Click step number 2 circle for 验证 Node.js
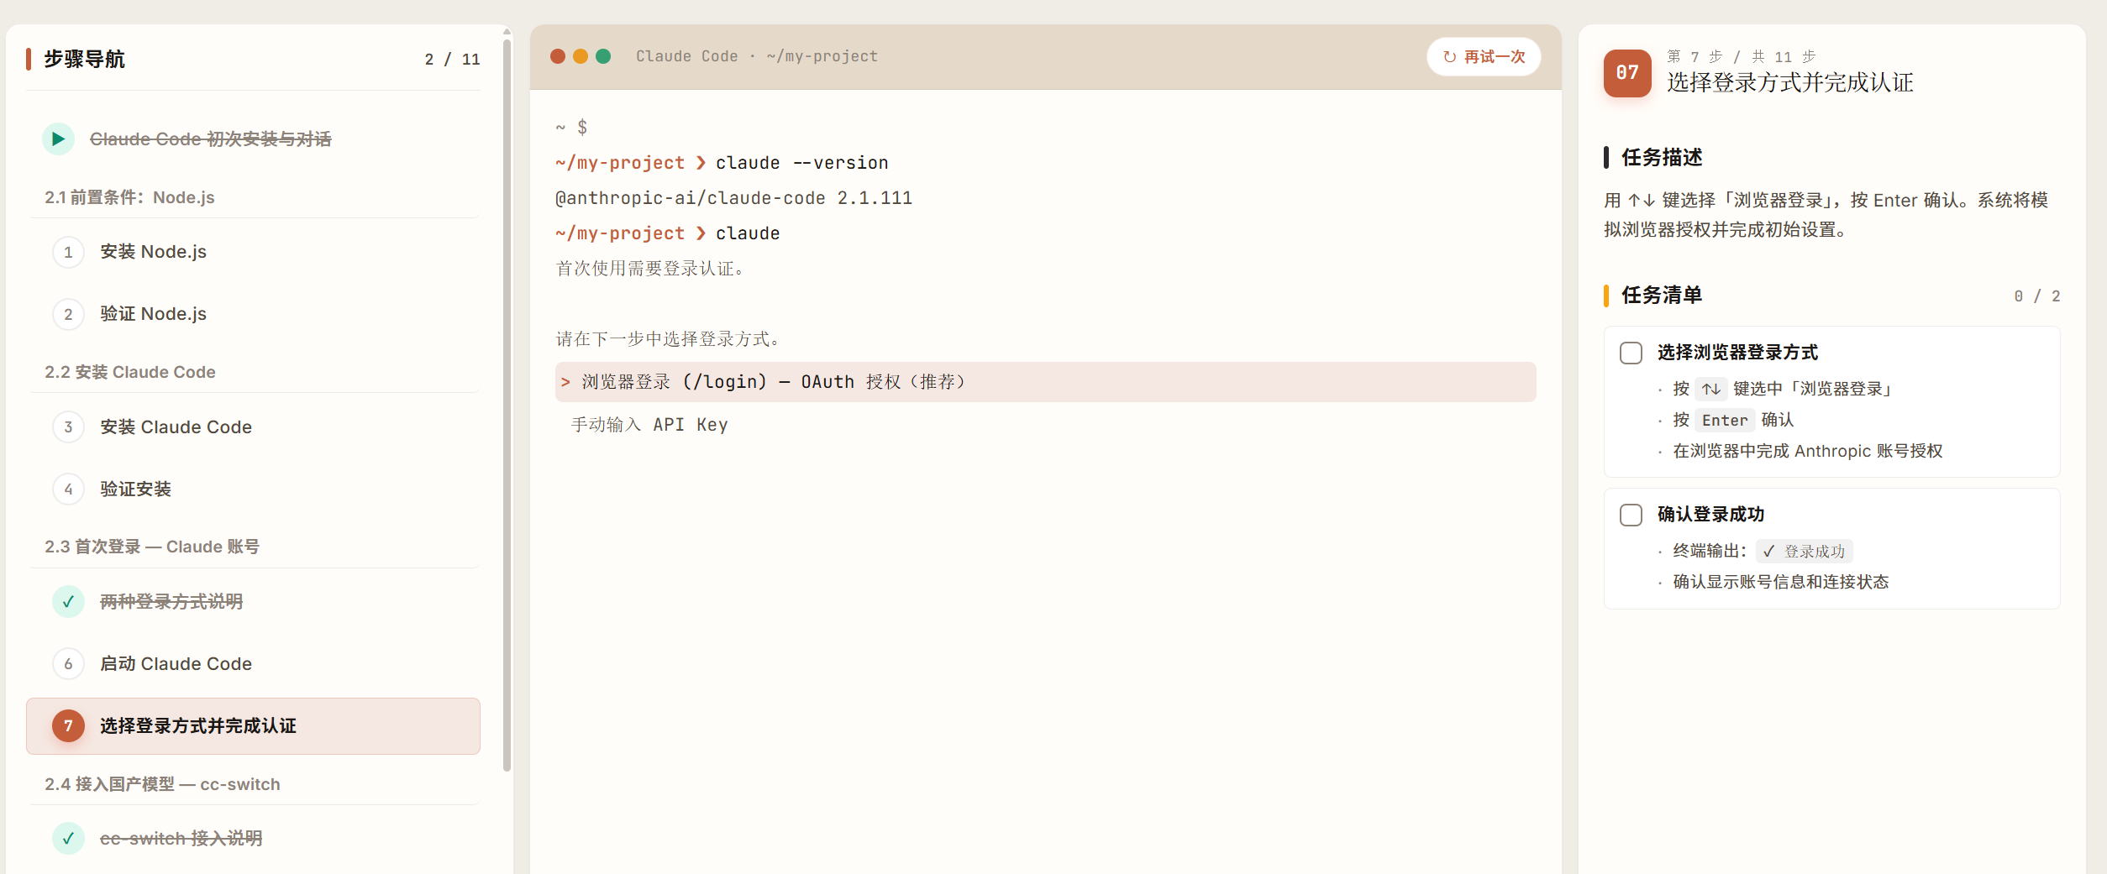The height and width of the screenshot is (874, 2107). coord(68,314)
